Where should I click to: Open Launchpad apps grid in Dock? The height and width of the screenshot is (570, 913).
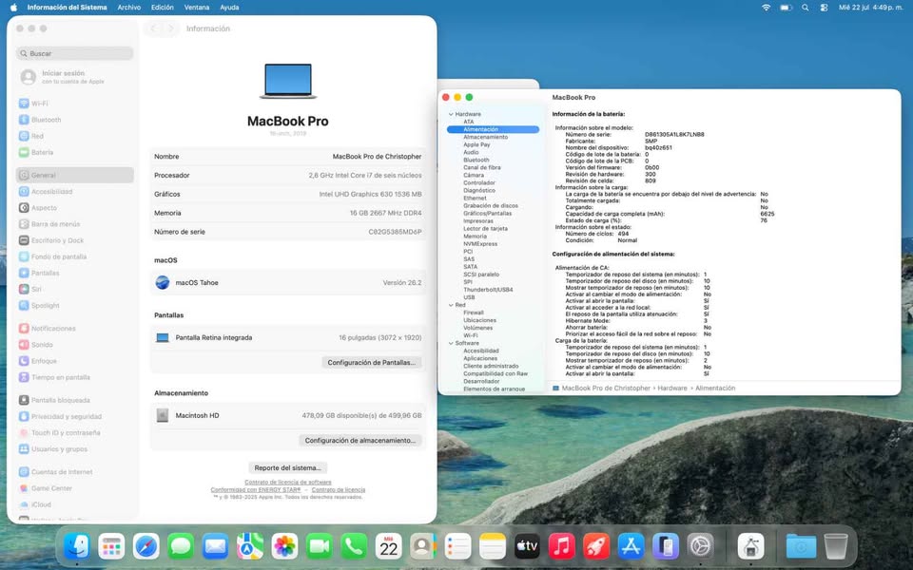pyautogui.click(x=111, y=546)
